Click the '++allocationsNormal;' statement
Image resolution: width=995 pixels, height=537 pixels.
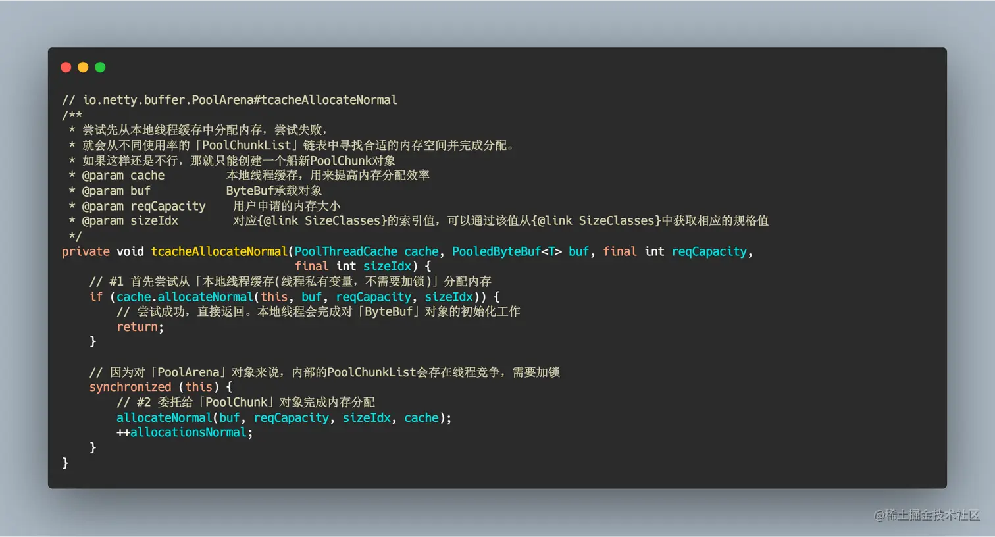(184, 432)
